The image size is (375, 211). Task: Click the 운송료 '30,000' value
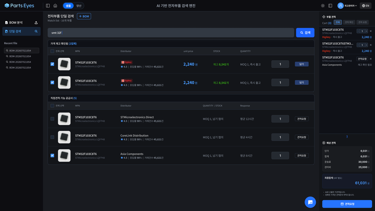point(363,162)
